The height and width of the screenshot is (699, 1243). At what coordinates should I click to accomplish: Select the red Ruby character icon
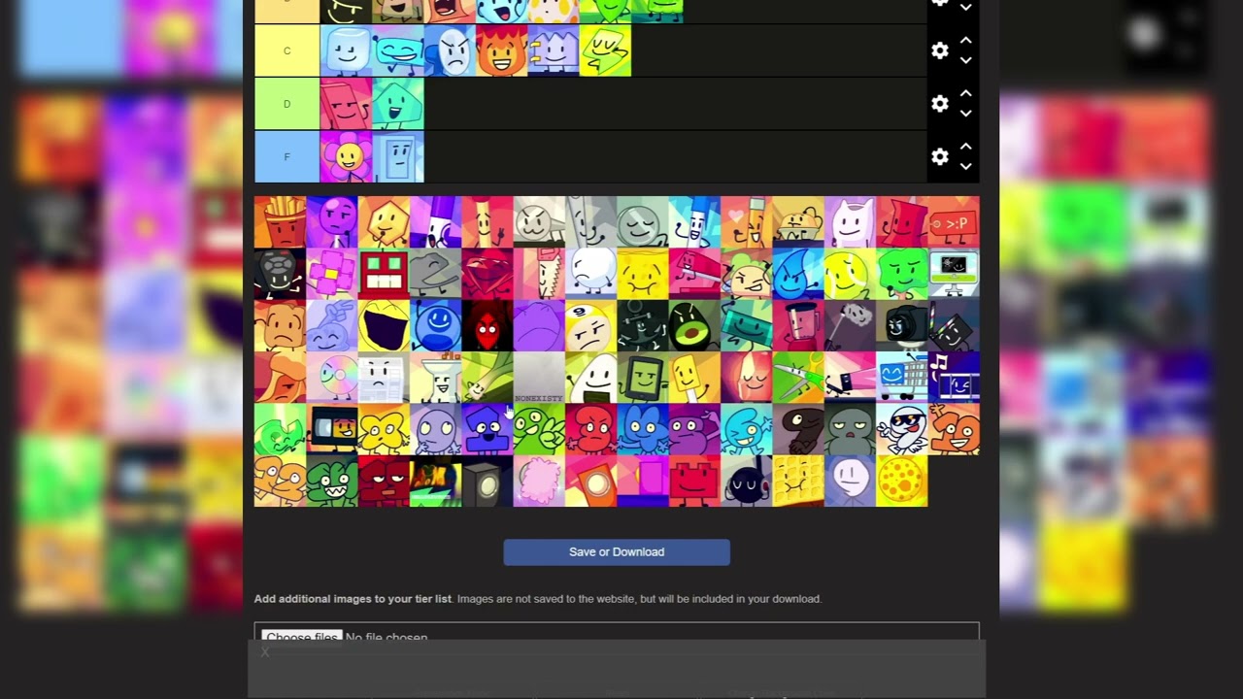point(487,274)
